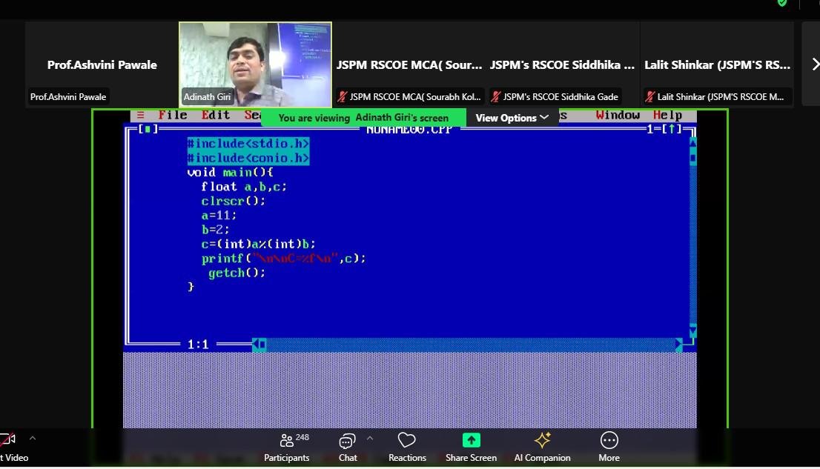Click the horizontal scrollbar left arrow
The height and width of the screenshot is (469, 820).
pyautogui.click(x=256, y=344)
